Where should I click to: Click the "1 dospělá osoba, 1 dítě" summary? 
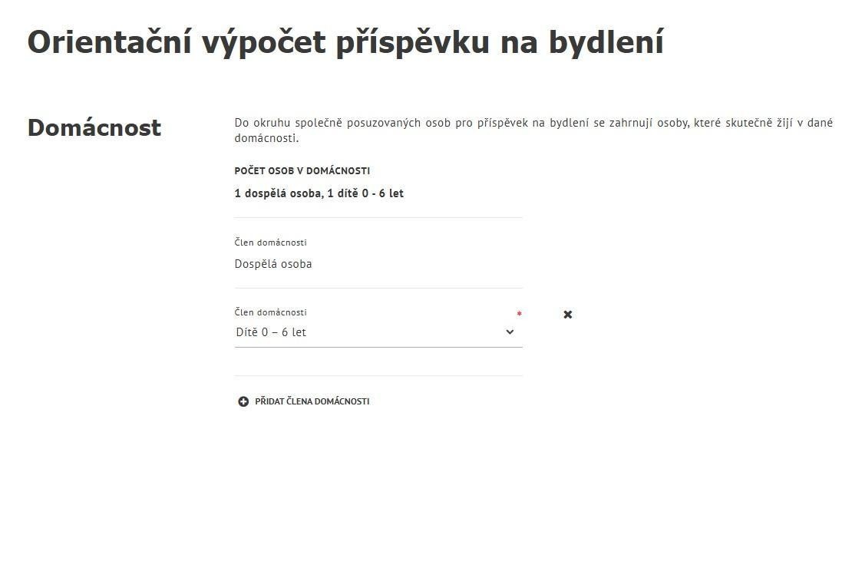pos(319,193)
